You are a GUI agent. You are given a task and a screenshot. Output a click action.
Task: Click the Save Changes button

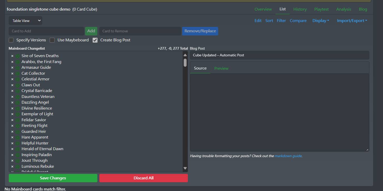[53, 178]
